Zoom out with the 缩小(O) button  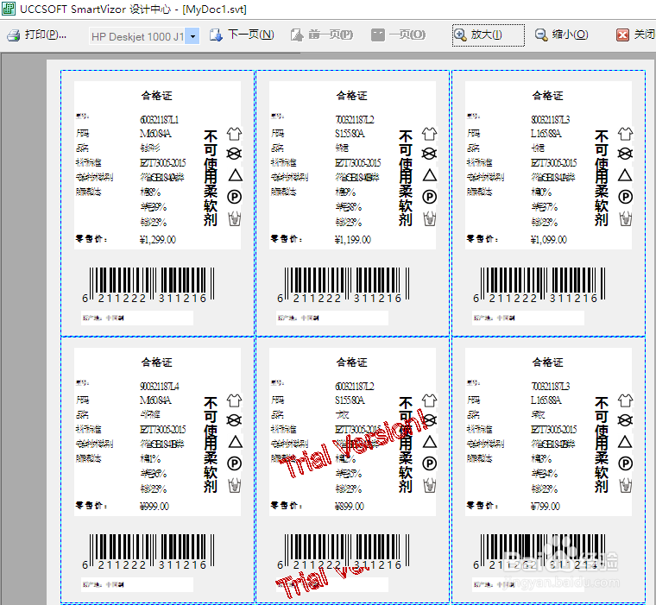pos(561,35)
